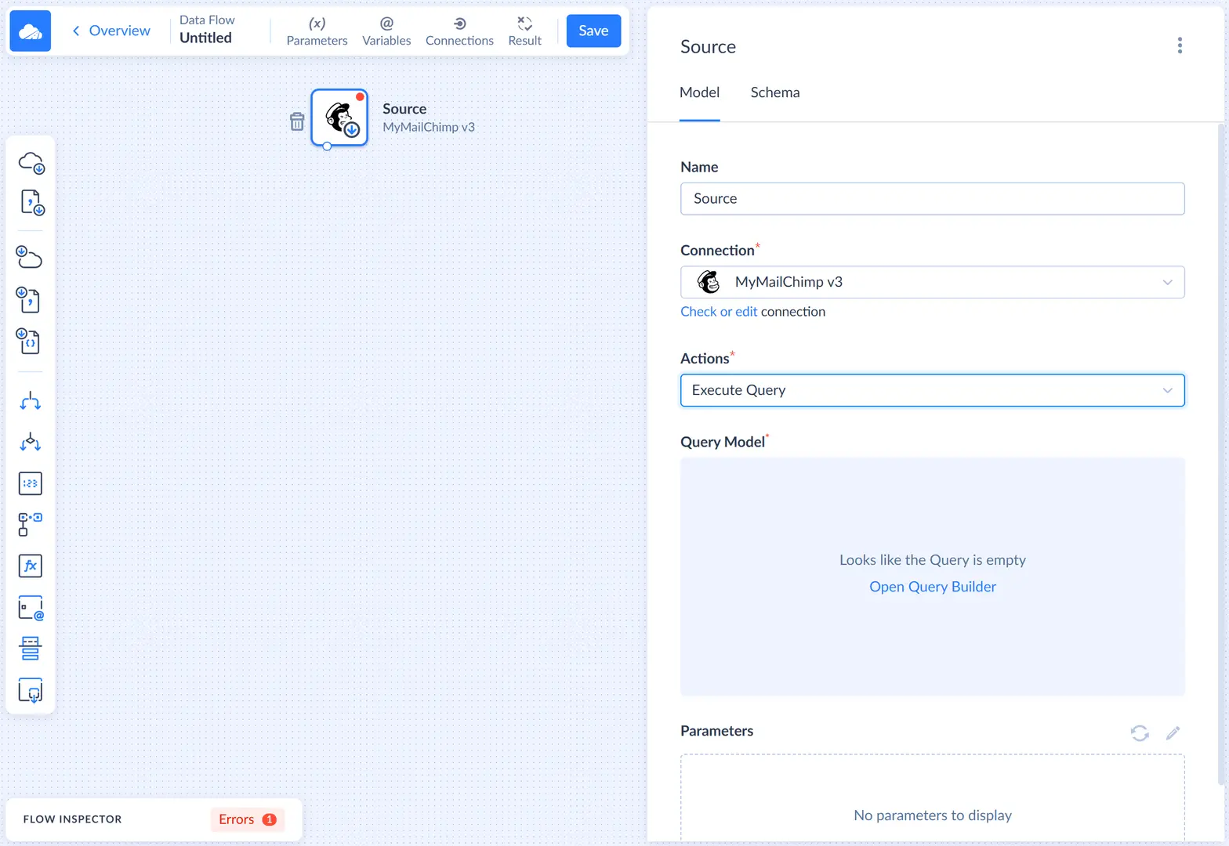
Task: Add the last toolbox component with down arrow
Action: (x=30, y=691)
